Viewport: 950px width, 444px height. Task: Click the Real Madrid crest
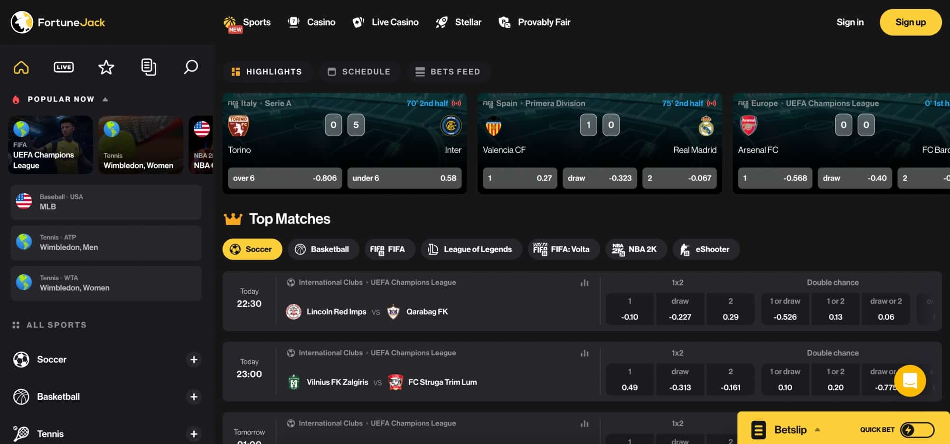coord(706,126)
